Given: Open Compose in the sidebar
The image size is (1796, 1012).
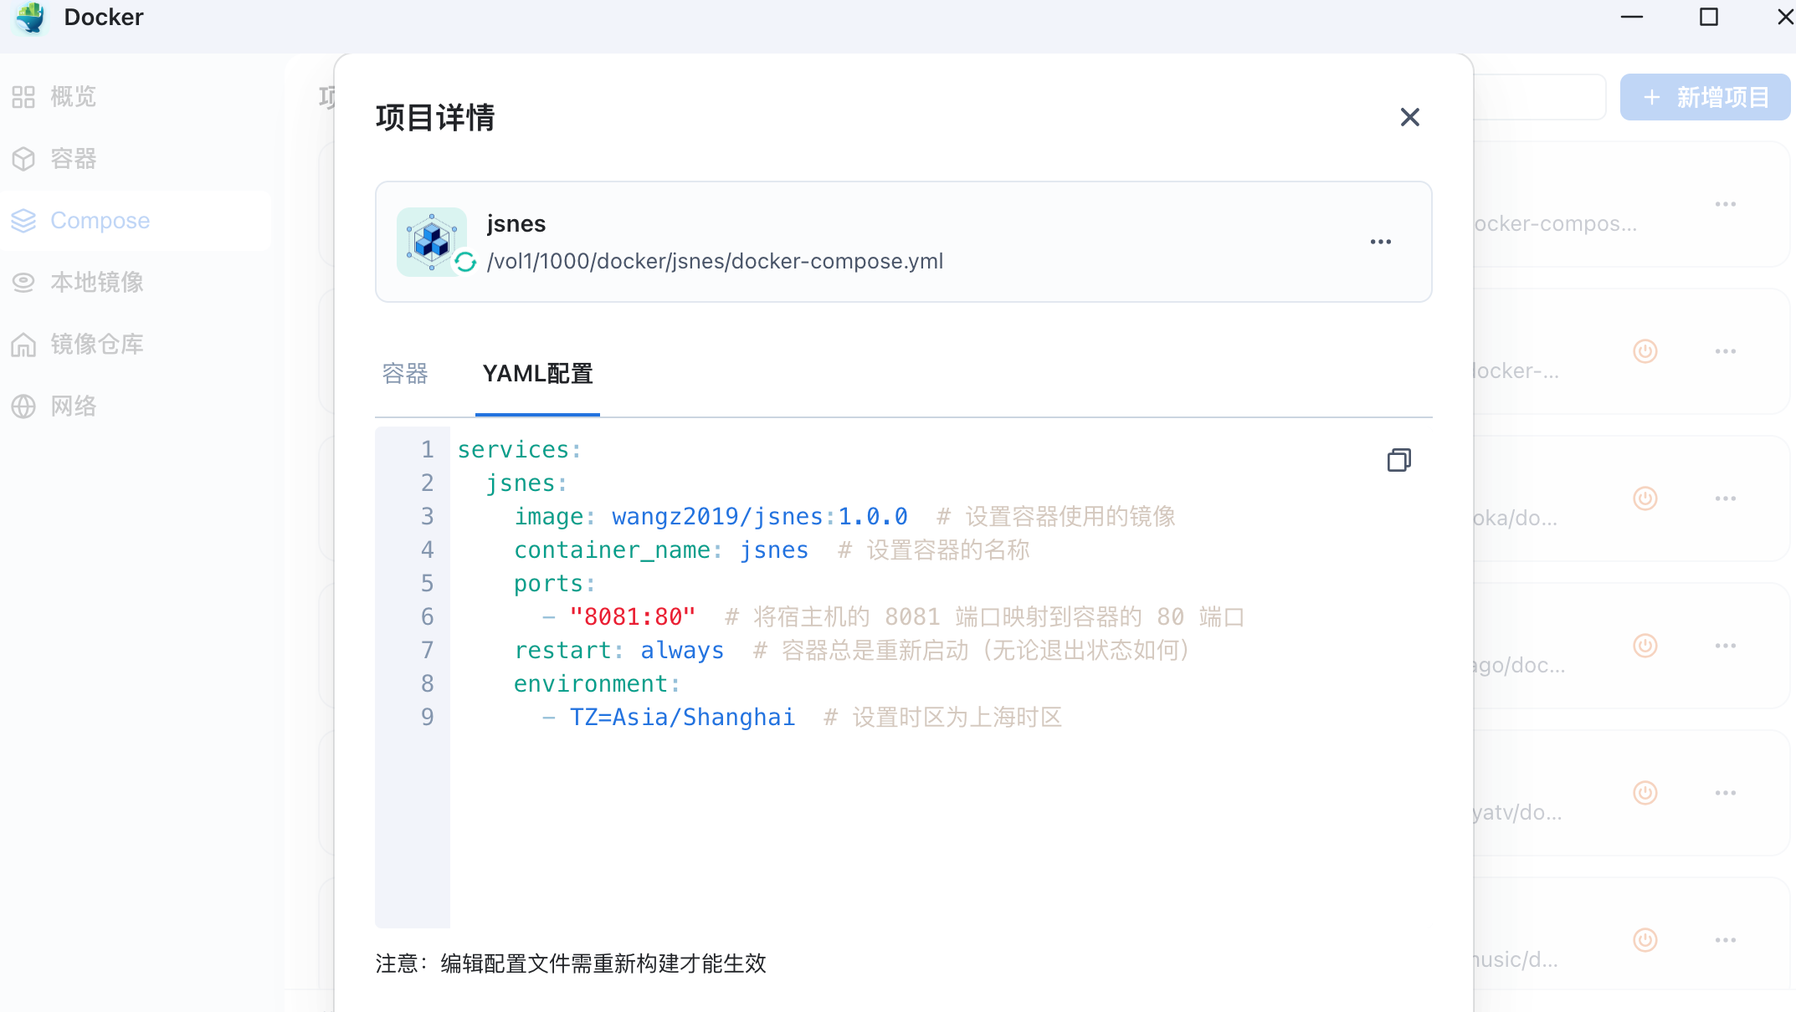Looking at the screenshot, I should (100, 221).
